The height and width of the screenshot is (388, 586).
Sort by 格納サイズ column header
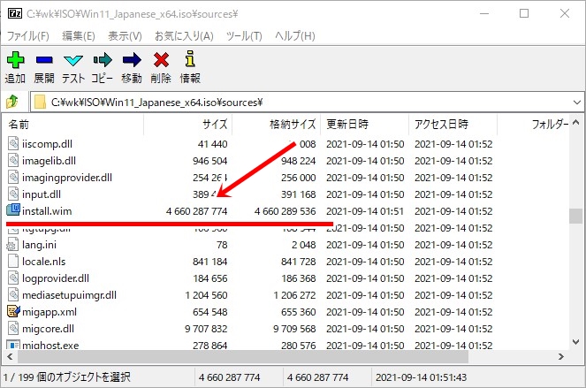(x=276, y=124)
